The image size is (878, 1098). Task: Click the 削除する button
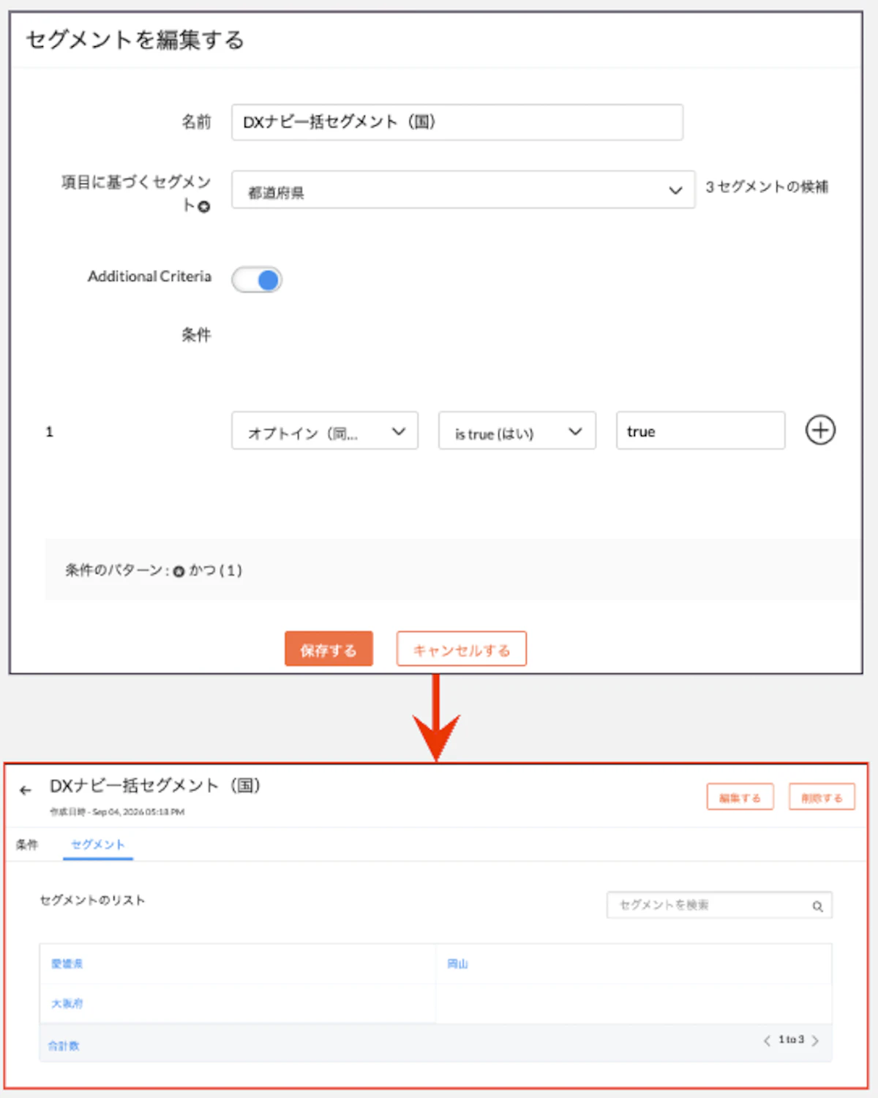[822, 797]
